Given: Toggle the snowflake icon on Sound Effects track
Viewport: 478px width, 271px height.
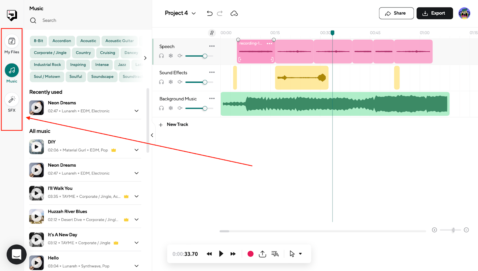Looking at the screenshot, I should (171, 82).
